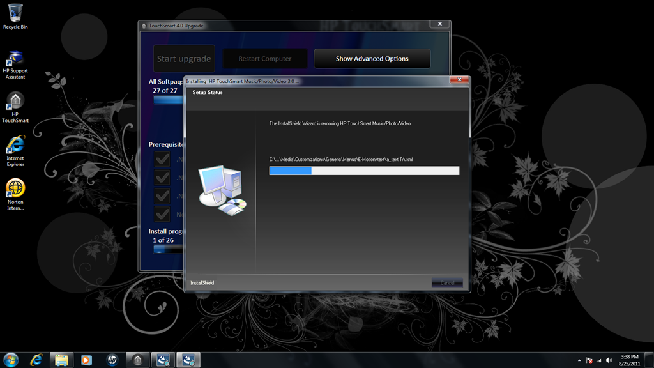The width and height of the screenshot is (654, 368).
Task: Open the volume speaker tray icon
Action: [609, 360]
